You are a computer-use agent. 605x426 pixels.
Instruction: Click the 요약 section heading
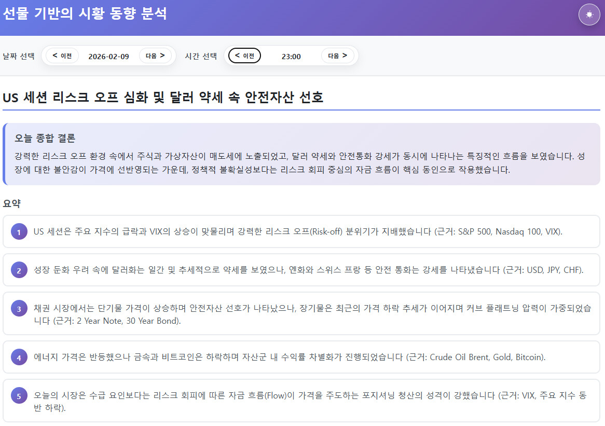click(11, 204)
